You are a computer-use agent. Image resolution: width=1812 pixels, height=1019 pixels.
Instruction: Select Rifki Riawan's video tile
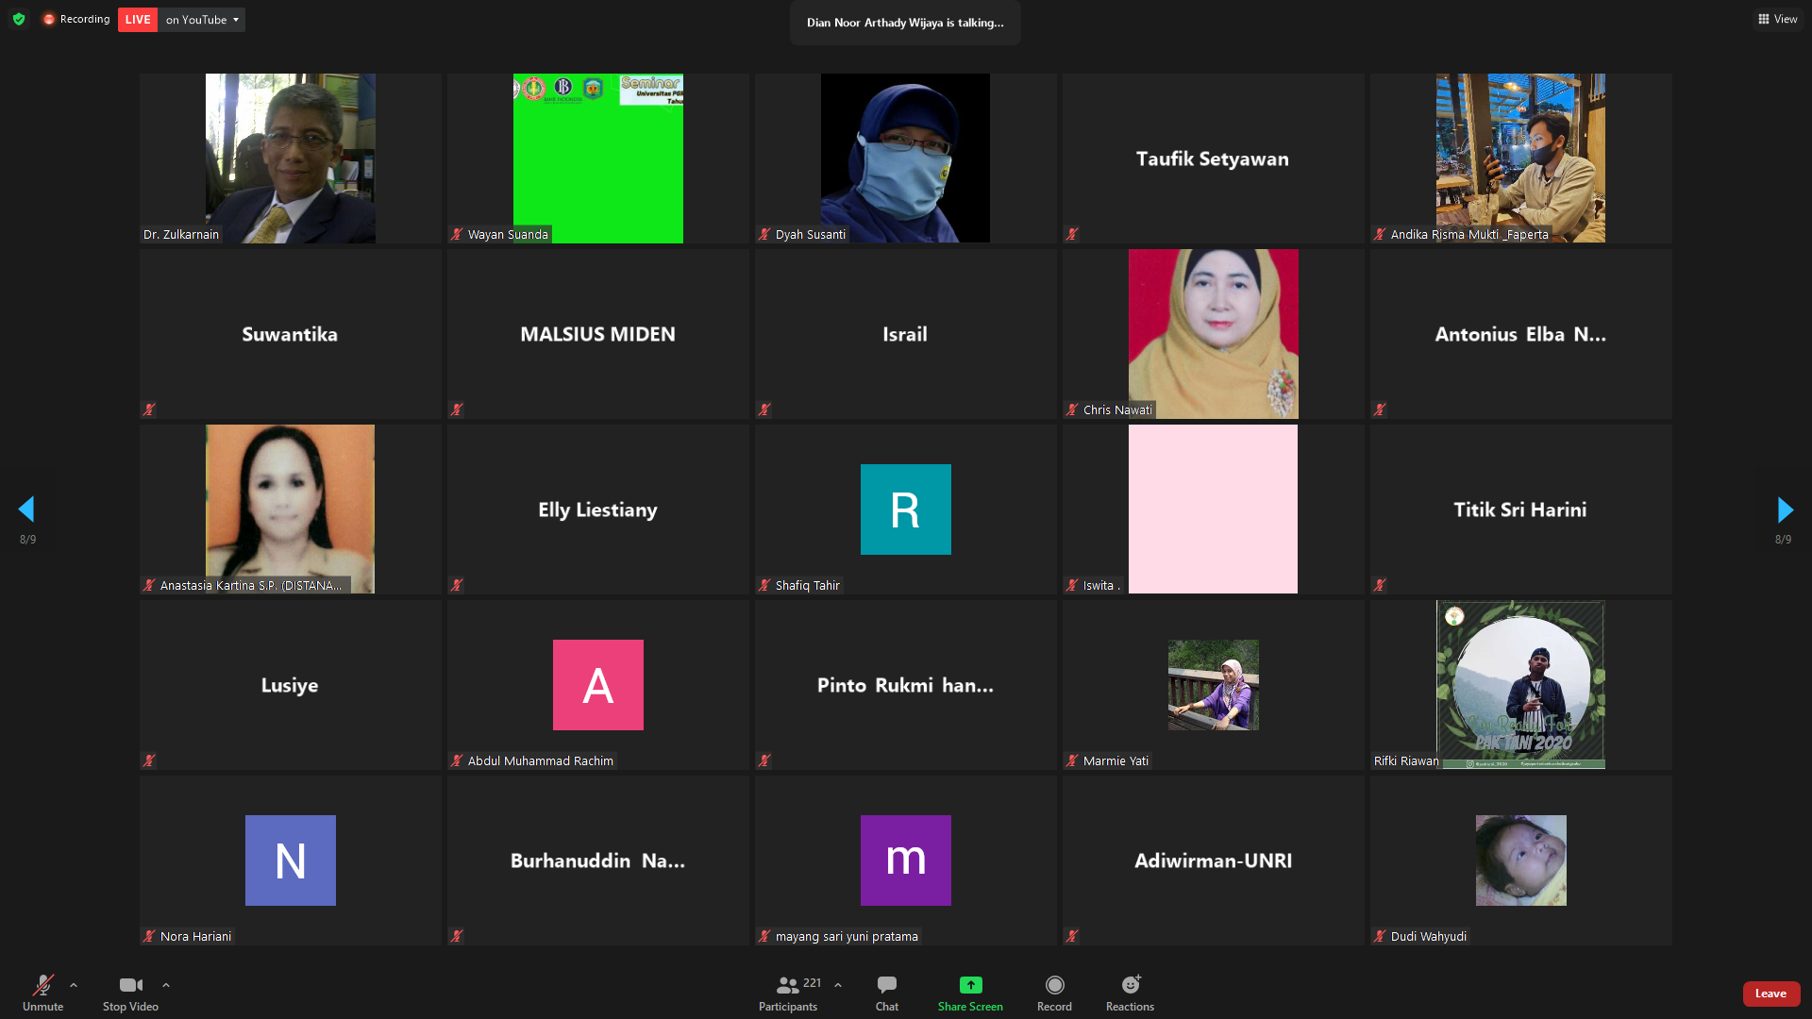1521,684
